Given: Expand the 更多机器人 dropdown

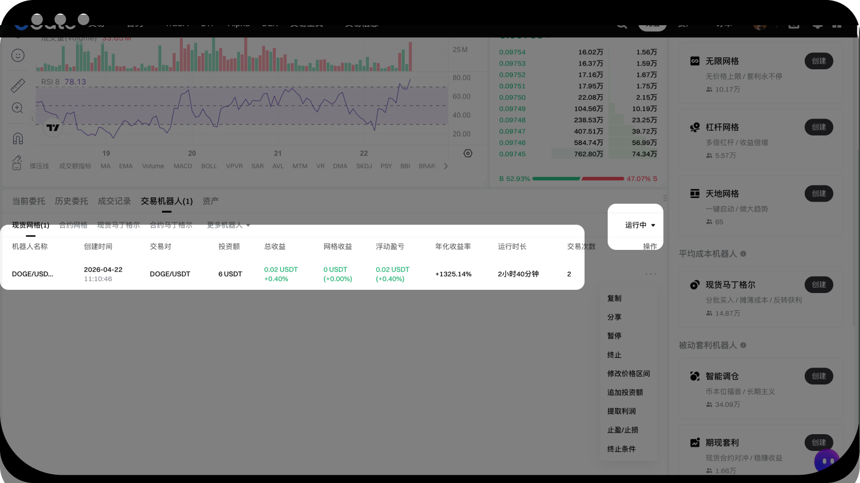Looking at the screenshot, I should [228, 225].
